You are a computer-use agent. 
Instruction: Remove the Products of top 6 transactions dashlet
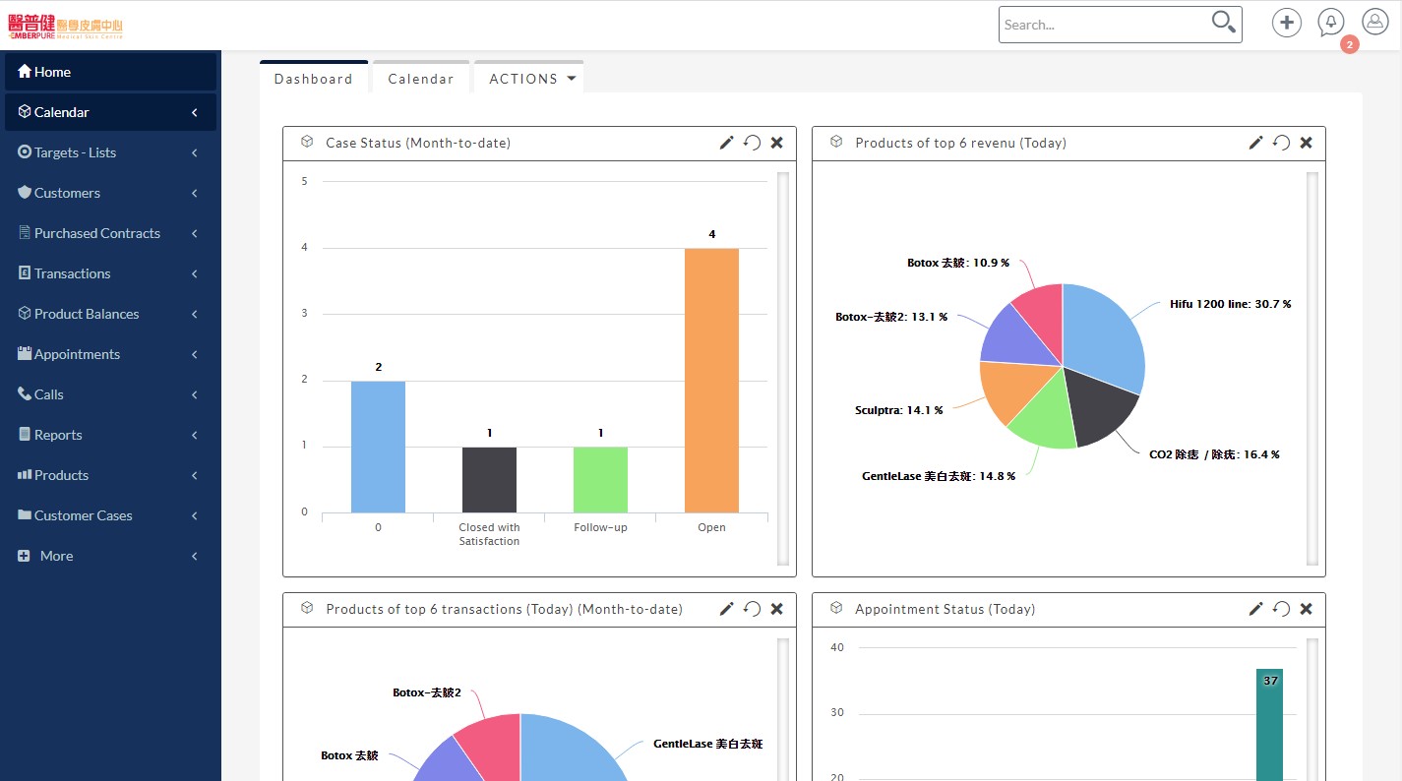coord(777,609)
